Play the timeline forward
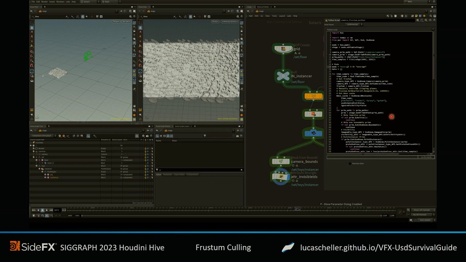Viewport: 466px width, 262px height. (x=47, y=210)
